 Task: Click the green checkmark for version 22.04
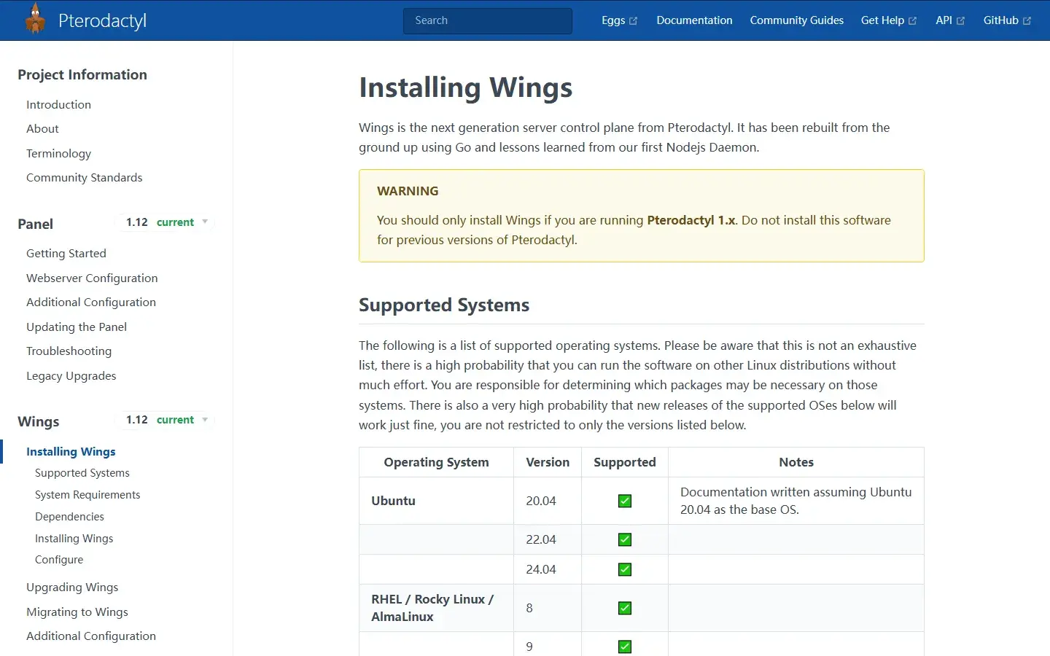tap(625, 539)
